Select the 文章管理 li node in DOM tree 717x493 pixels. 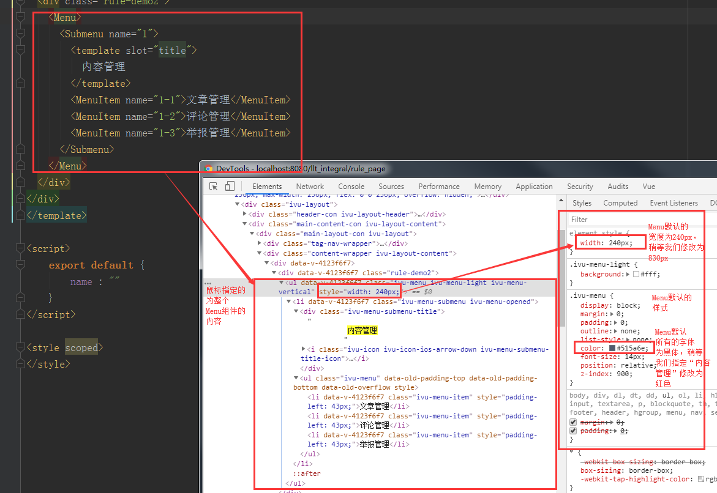pyautogui.click(x=422, y=402)
